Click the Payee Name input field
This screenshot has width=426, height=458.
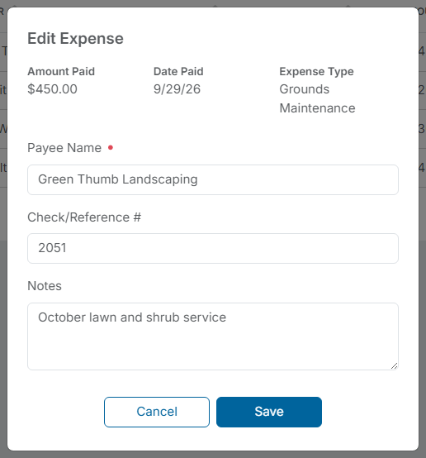tap(213, 179)
